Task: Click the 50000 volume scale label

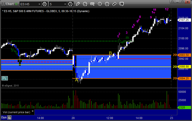Action: click(182, 92)
